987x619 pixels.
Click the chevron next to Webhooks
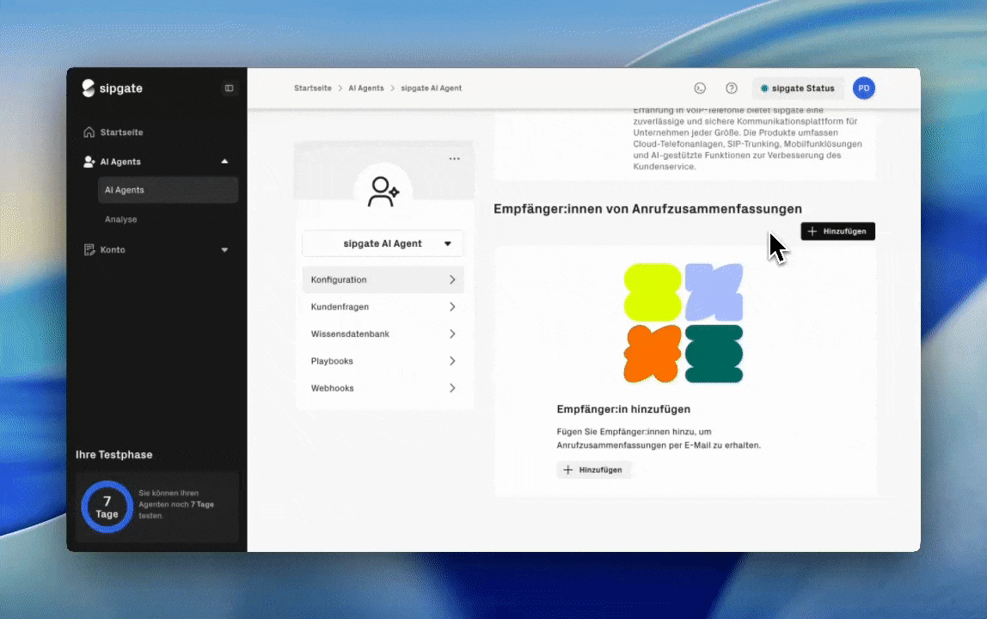pyautogui.click(x=452, y=388)
